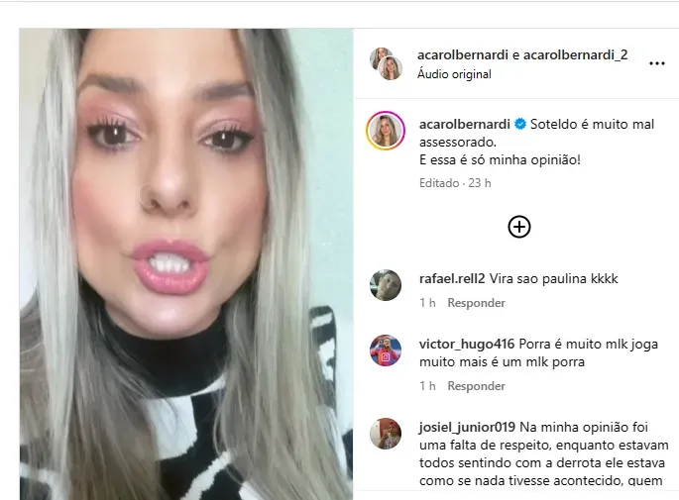This screenshot has width=679, height=500.
Task: Click the 1 h timestamp on rafael.rell2's comment
Action: pos(427,303)
